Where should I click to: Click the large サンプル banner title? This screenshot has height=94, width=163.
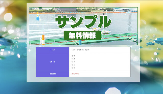[x=84, y=22]
